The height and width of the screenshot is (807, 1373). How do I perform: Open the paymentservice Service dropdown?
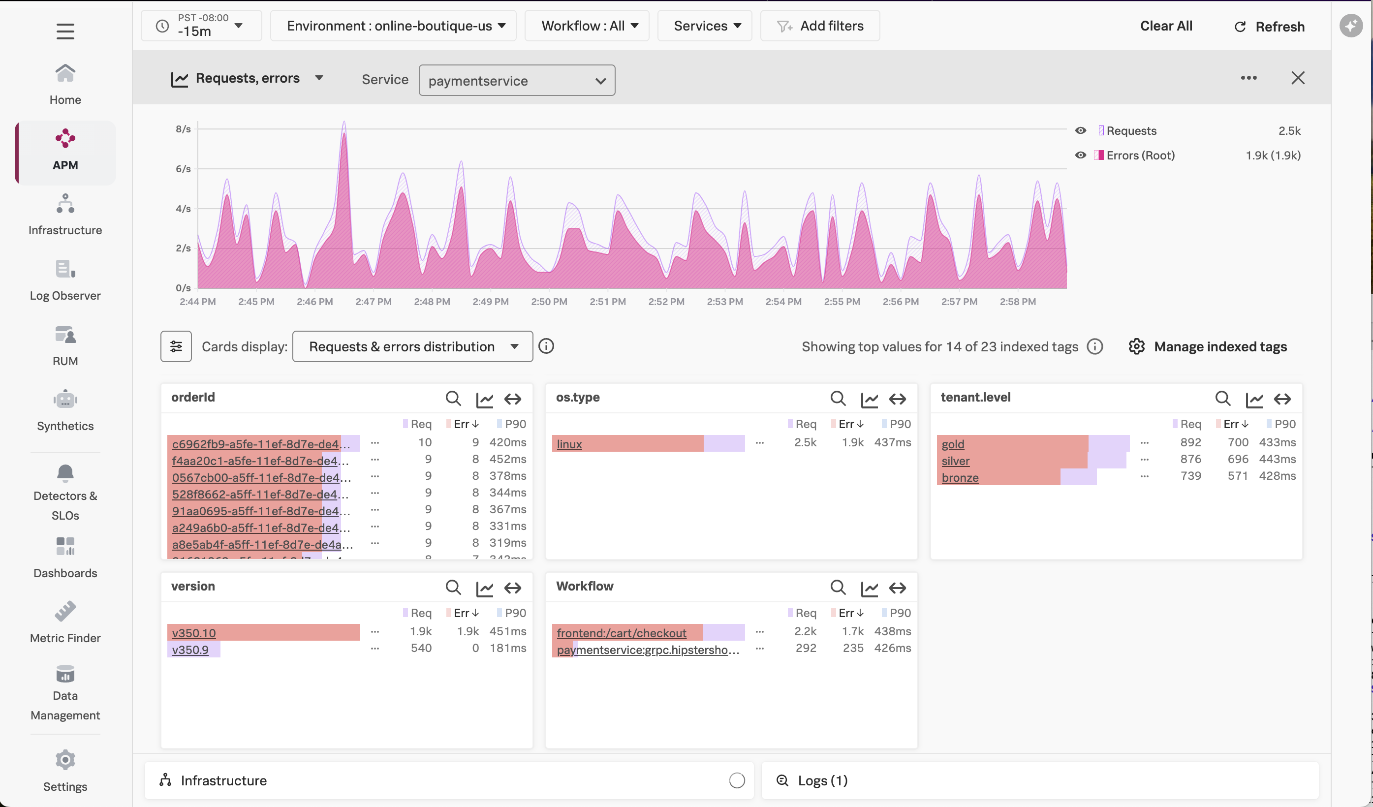click(x=517, y=81)
